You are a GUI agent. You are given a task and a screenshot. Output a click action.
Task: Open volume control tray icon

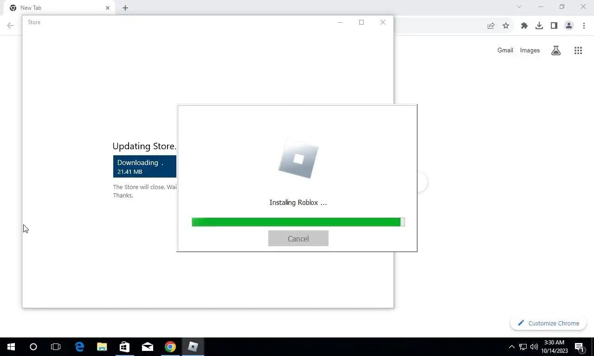point(534,347)
